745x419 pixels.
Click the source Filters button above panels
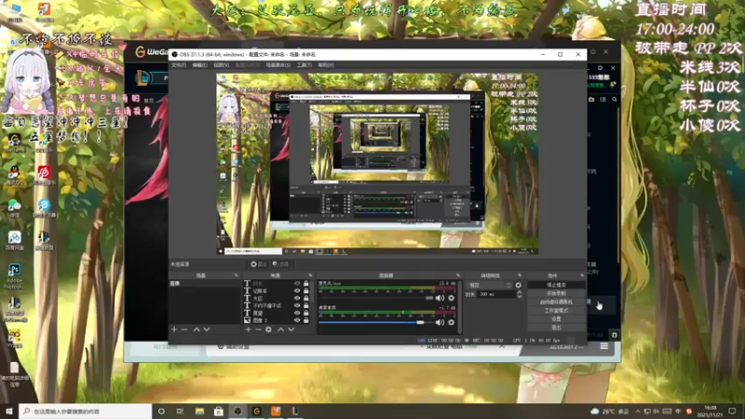tap(281, 264)
